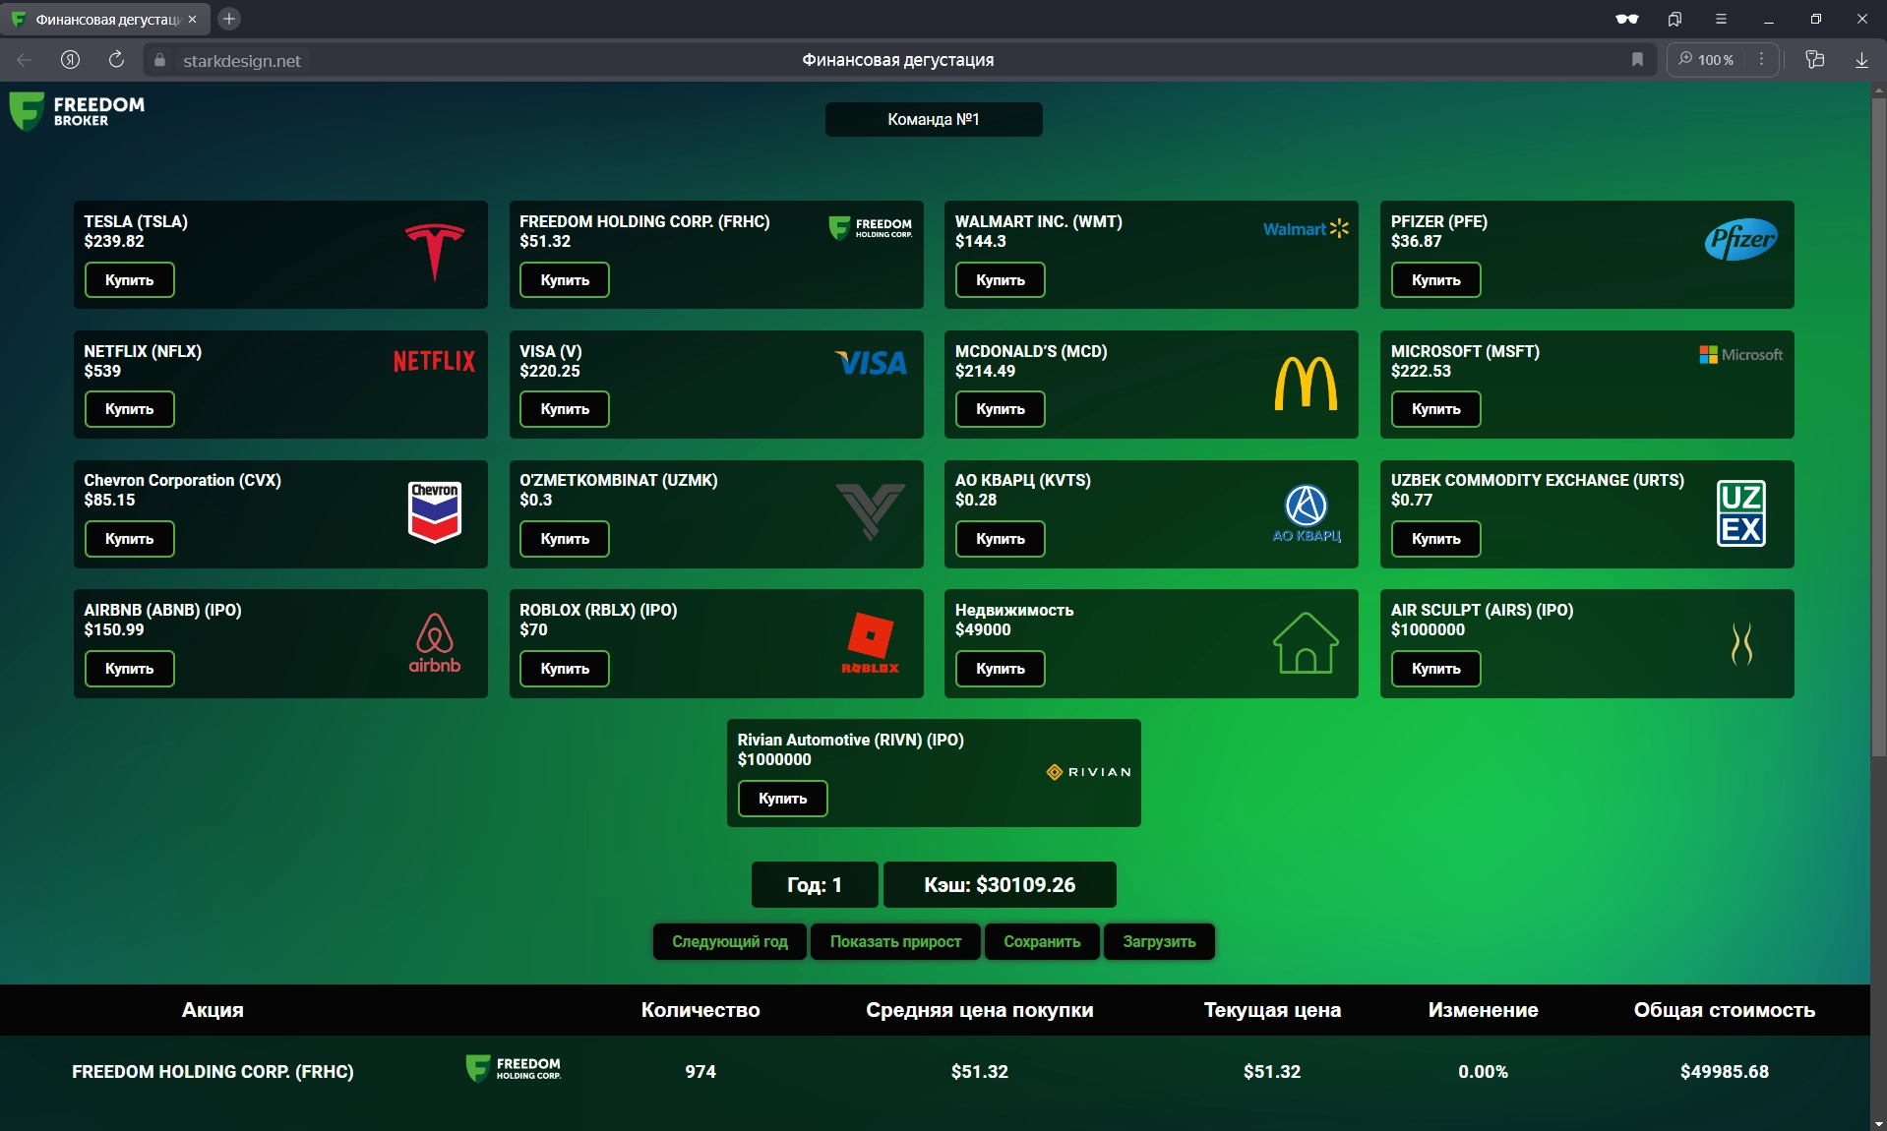This screenshot has width=1887, height=1131.
Task: Click the Freedom Broker logo
Action: click(77, 111)
